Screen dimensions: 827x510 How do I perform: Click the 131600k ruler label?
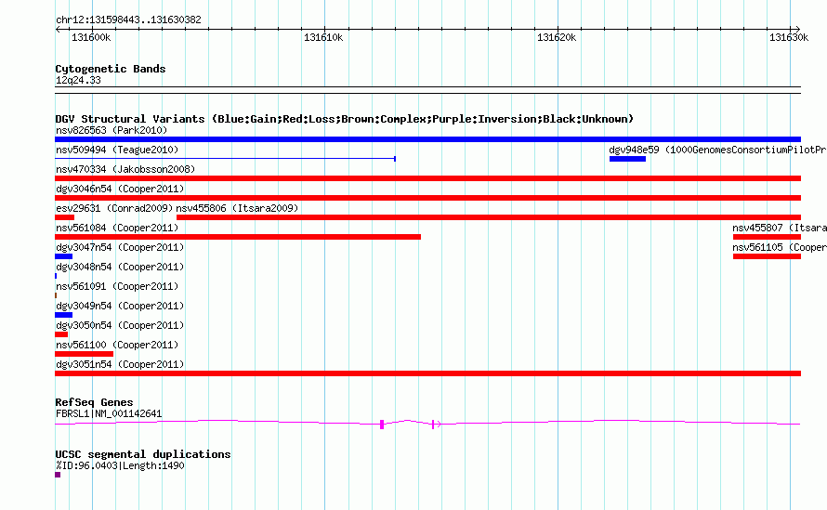(x=91, y=37)
